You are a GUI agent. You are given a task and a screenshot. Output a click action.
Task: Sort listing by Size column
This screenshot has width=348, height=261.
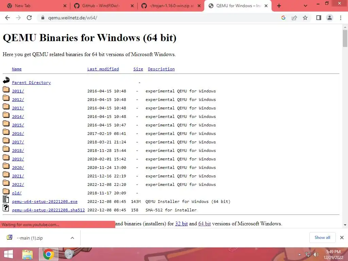[138, 69]
